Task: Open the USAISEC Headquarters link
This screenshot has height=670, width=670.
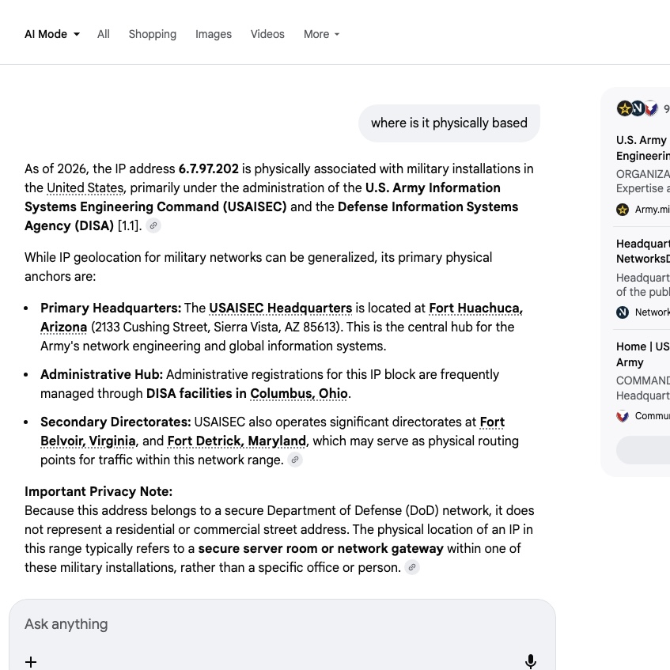Action: click(280, 308)
